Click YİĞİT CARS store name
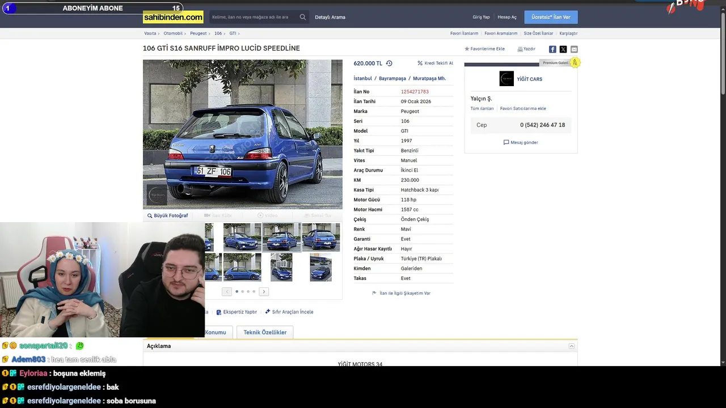The width and height of the screenshot is (726, 408). tap(530, 79)
